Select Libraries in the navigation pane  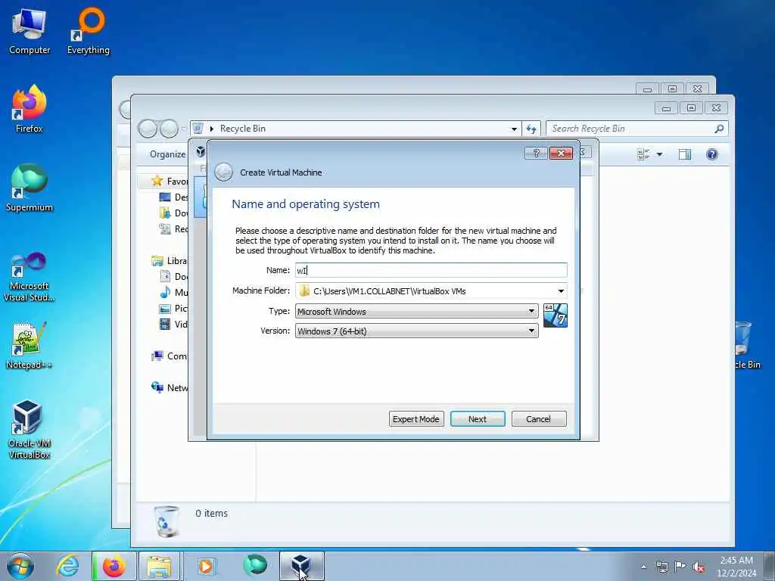pos(170,261)
